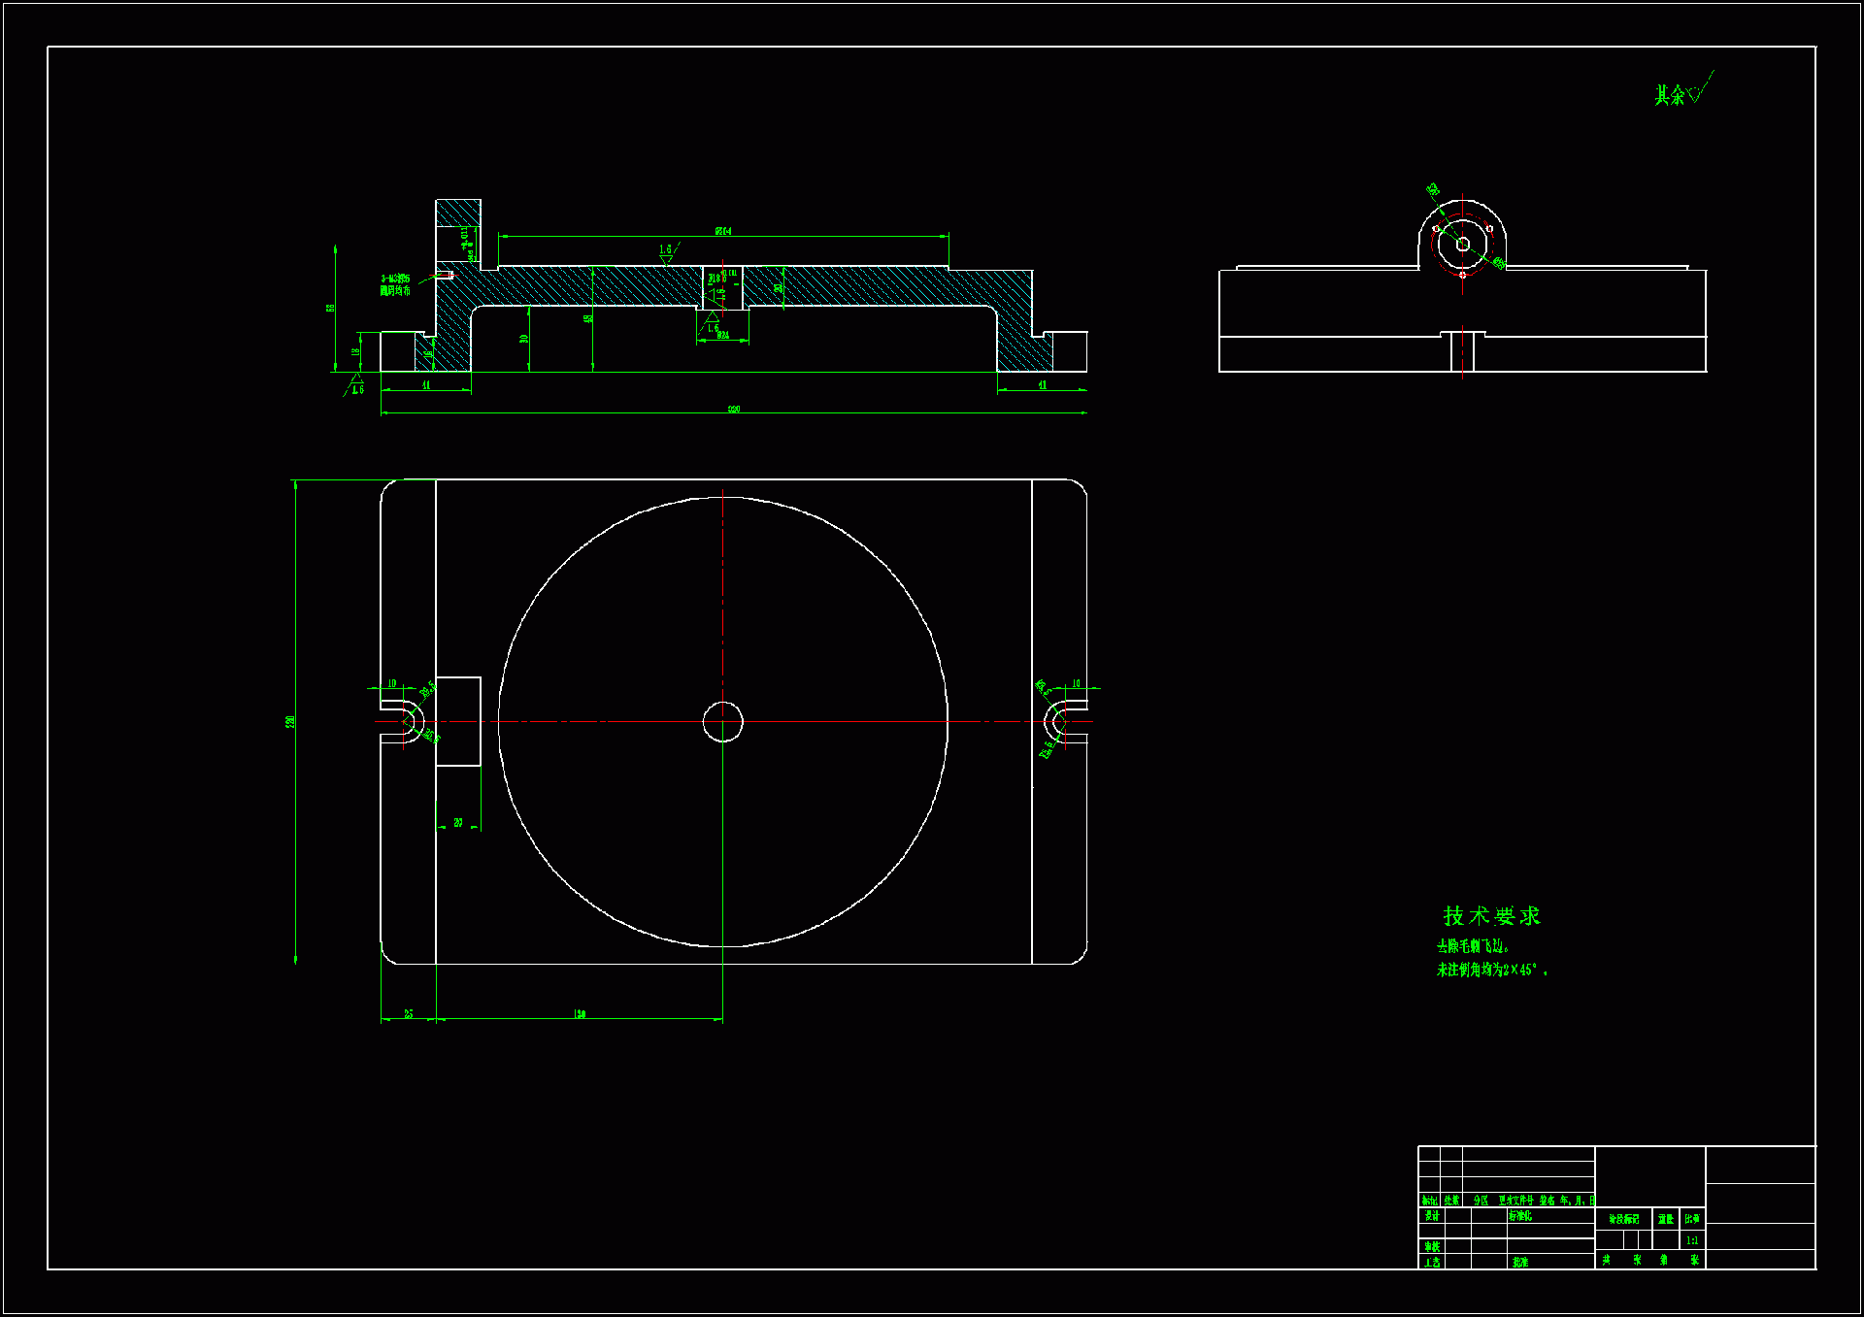Select the 230 vertical dimension text
The width and height of the screenshot is (1864, 1317).
(x=290, y=722)
